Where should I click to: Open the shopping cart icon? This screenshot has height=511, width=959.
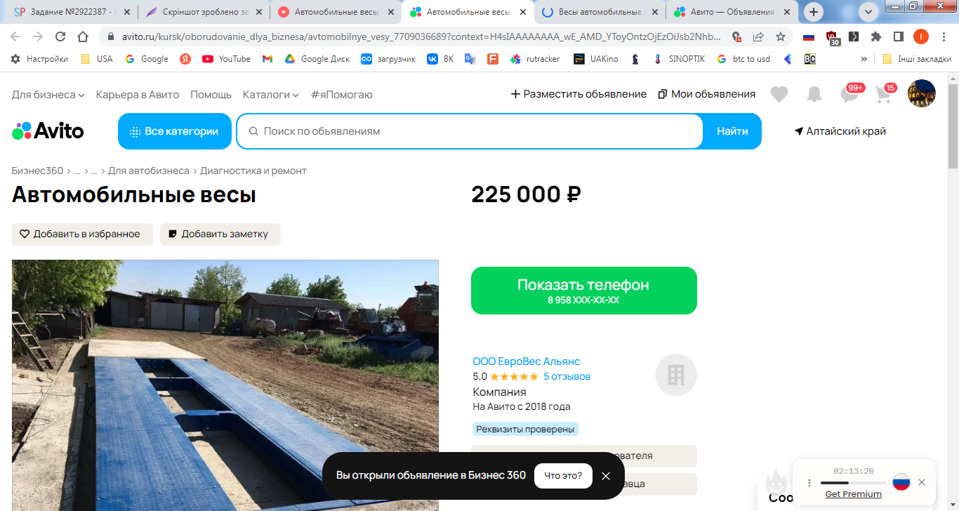tap(884, 94)
